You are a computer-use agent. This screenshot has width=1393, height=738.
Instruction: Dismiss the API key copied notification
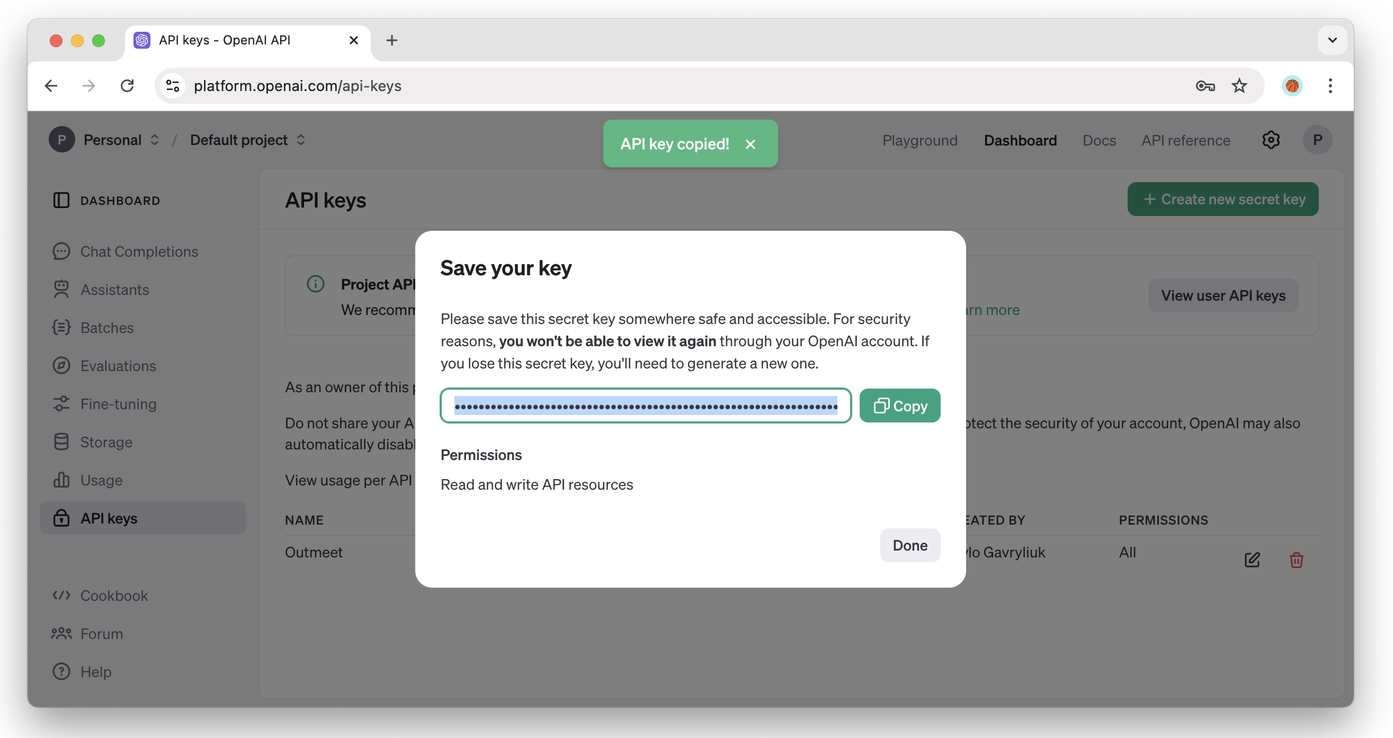(751, 143)
